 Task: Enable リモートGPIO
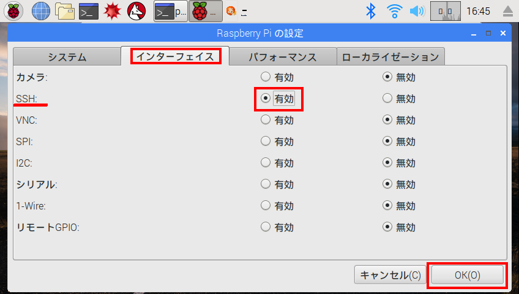[x=277, y=227]
